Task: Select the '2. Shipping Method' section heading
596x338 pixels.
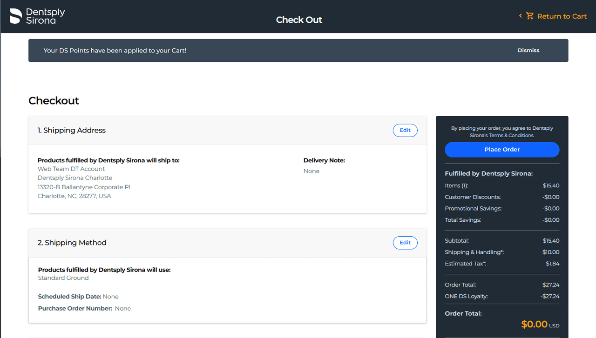Action: (72, 243)
